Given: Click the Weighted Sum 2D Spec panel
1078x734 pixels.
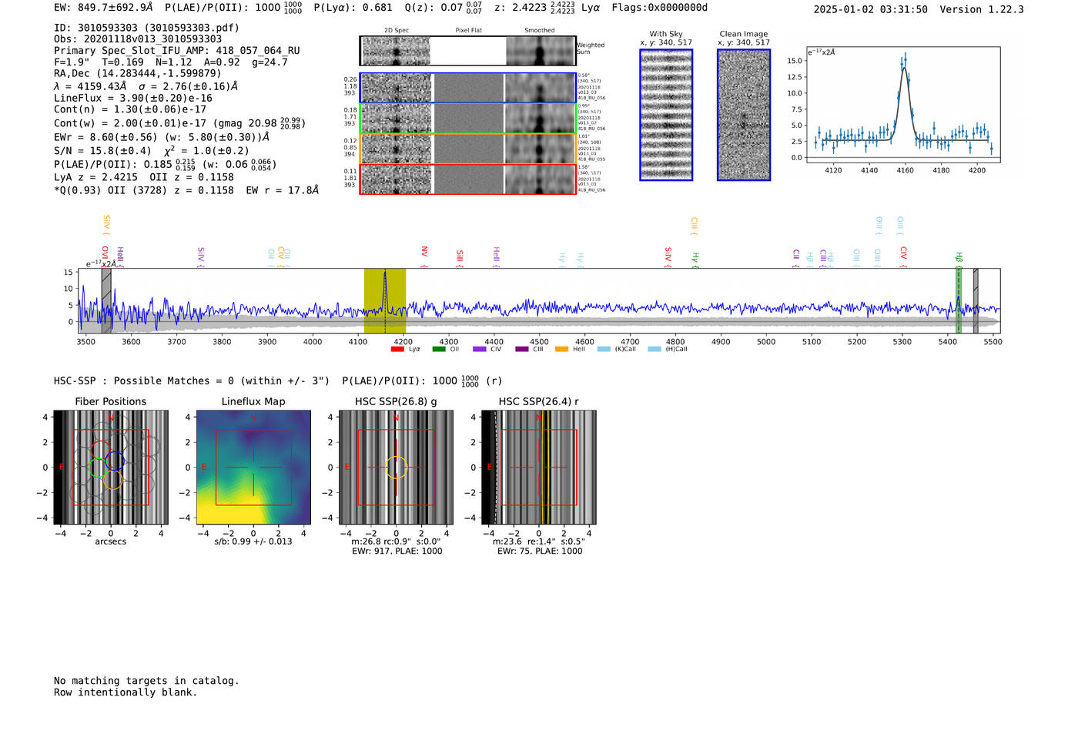Looking at the screenshot, I should pyautogui.click(x=396, y=51).
